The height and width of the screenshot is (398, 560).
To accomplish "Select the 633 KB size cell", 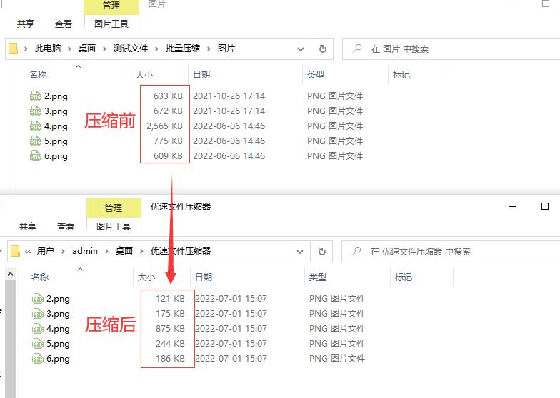I will click(x=168, y=96).
